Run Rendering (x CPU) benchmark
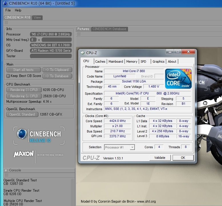 24,96
